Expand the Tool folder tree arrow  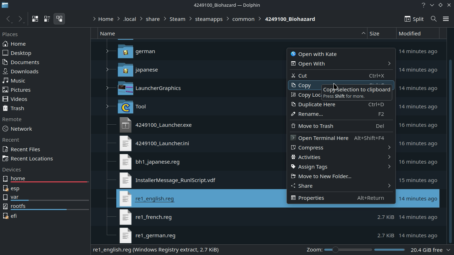coord(107,107)
